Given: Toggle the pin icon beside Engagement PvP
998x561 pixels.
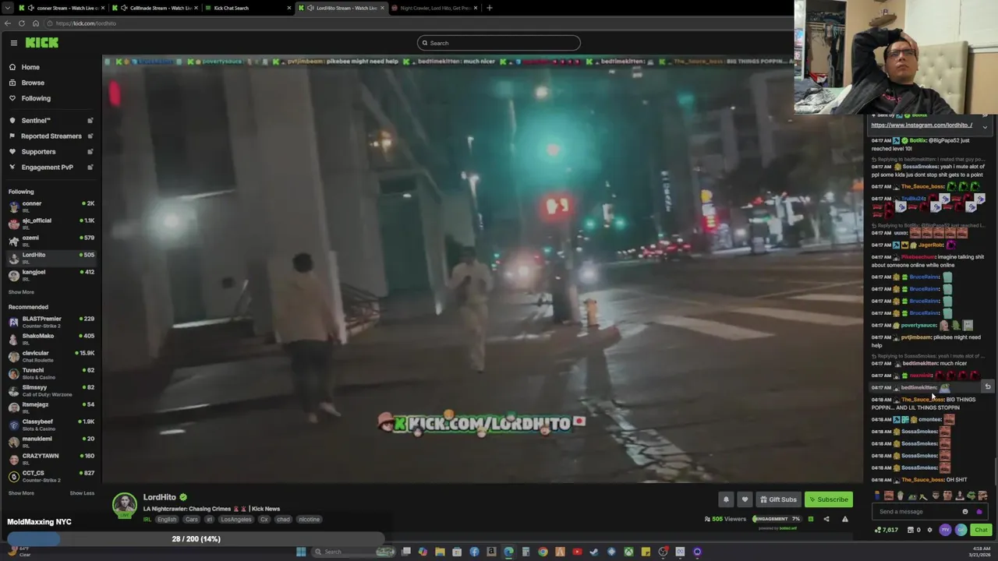Looking at the screenshot, I should tap(90, 167).
